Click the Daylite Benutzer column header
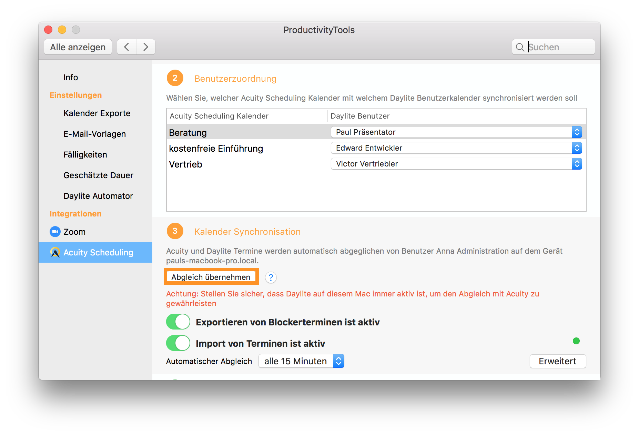 point(457,116)
